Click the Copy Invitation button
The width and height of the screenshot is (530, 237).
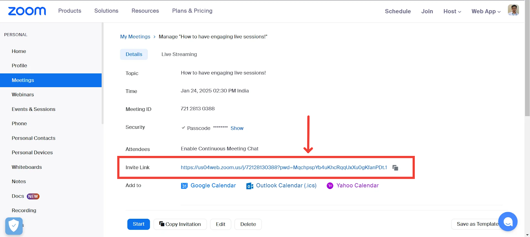180,224
